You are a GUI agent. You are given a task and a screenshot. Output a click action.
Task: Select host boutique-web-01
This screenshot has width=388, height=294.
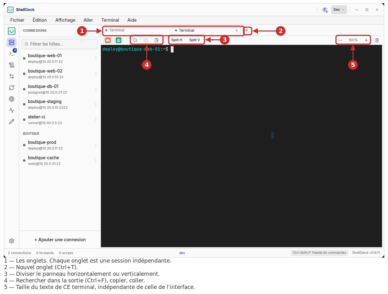[x=60, y=58]
